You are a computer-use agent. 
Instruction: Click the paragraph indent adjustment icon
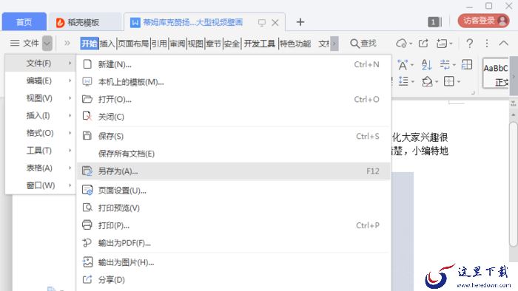[445, 64]
